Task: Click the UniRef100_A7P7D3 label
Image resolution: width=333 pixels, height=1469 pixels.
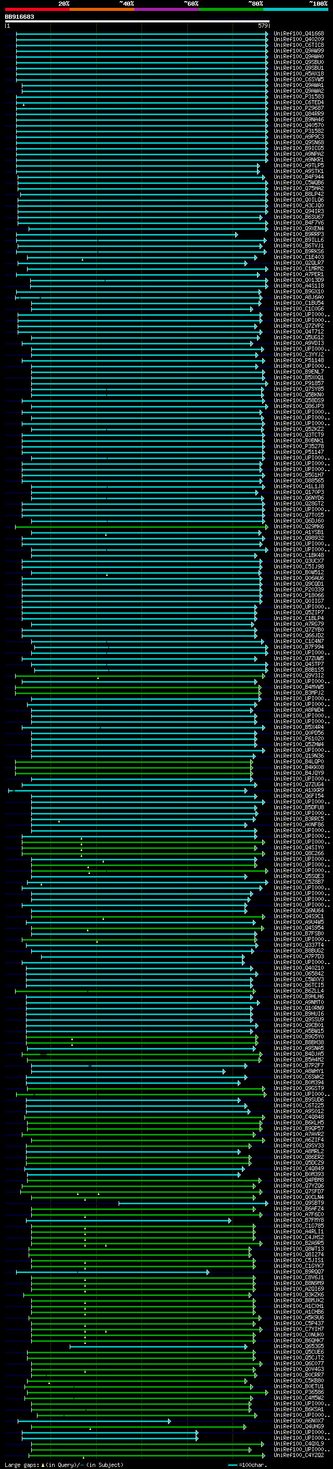Action: pyautogui.click(x=299, y=957)
